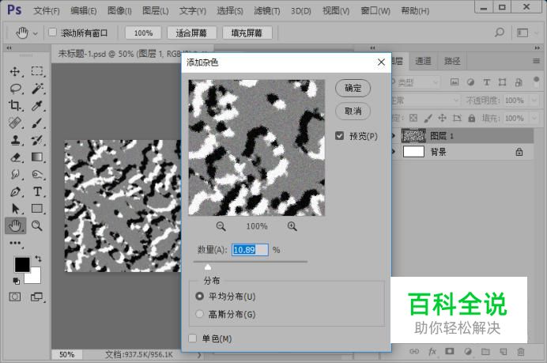Select 高斯分布(G) Gaussian distribution
This screenshot has width=547, height=363.
click(x=199, y=314)
